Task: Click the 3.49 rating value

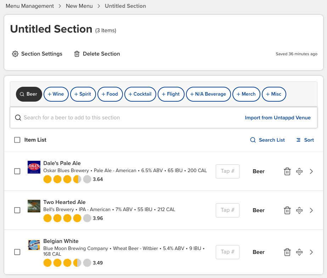Action: [98, 263]
